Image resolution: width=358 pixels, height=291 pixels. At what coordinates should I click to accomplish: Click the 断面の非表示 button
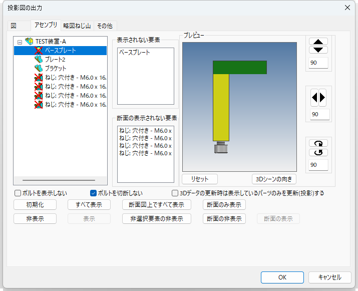click(224, 219)
